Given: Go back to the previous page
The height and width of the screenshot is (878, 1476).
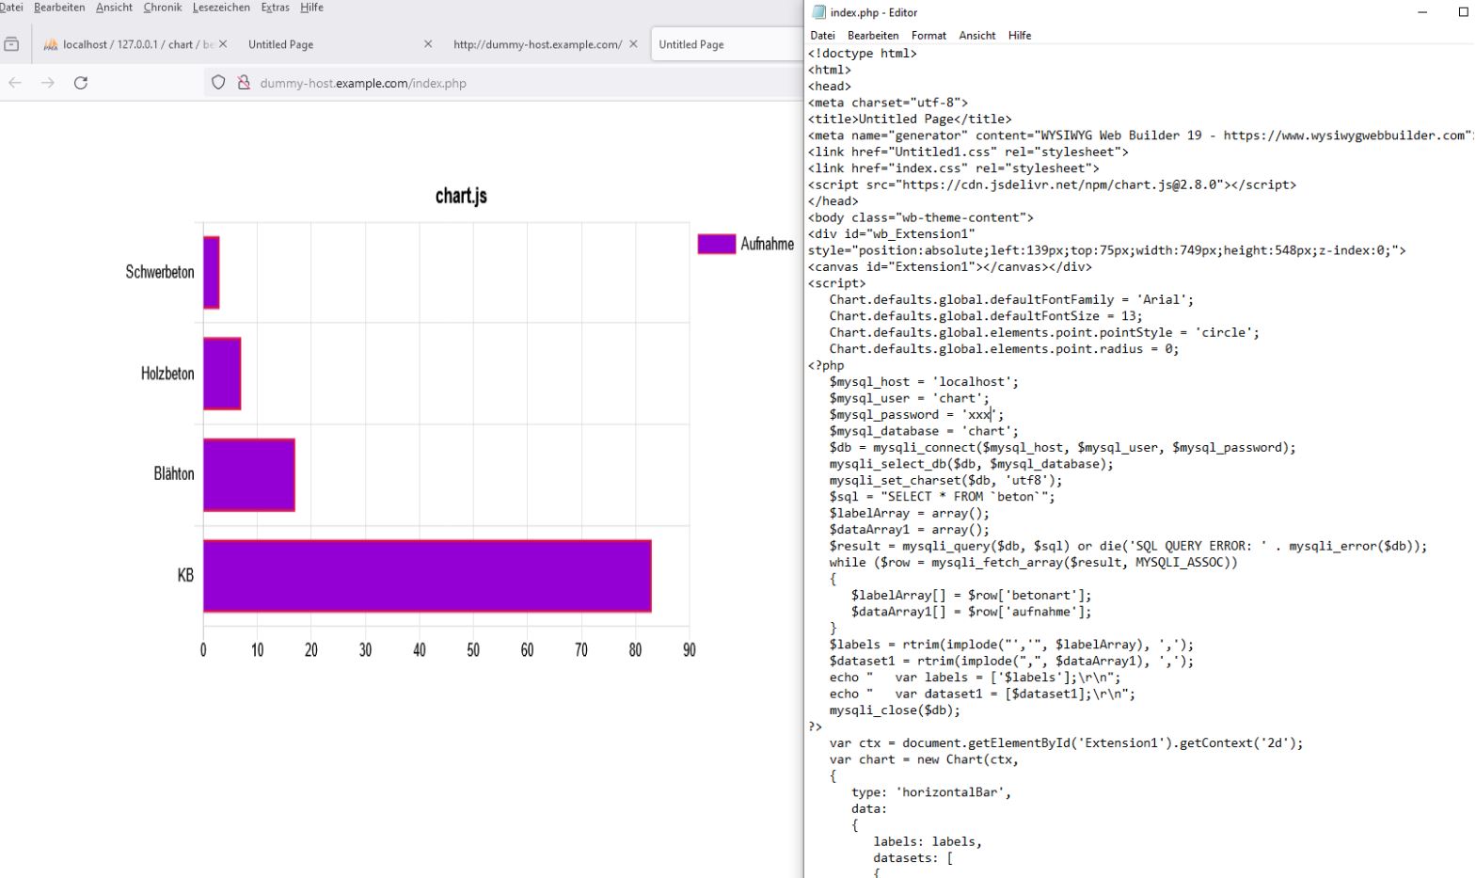Looking at the screenshot, I should 15,83.
